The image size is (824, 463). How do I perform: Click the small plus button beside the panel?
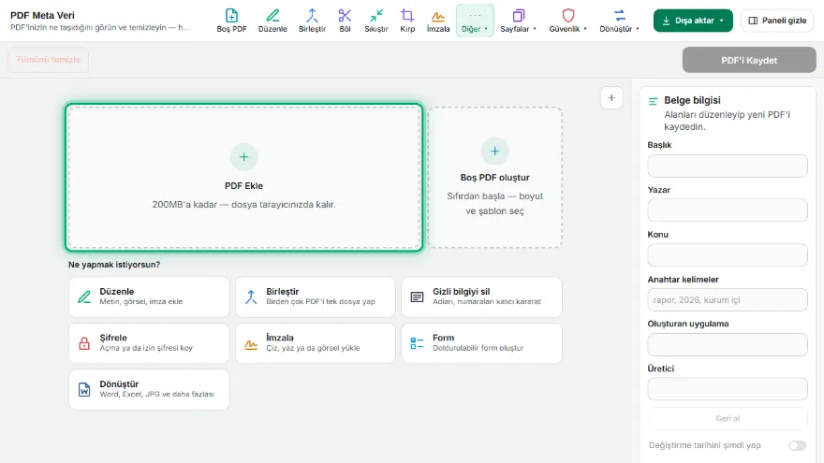[611, 97]
